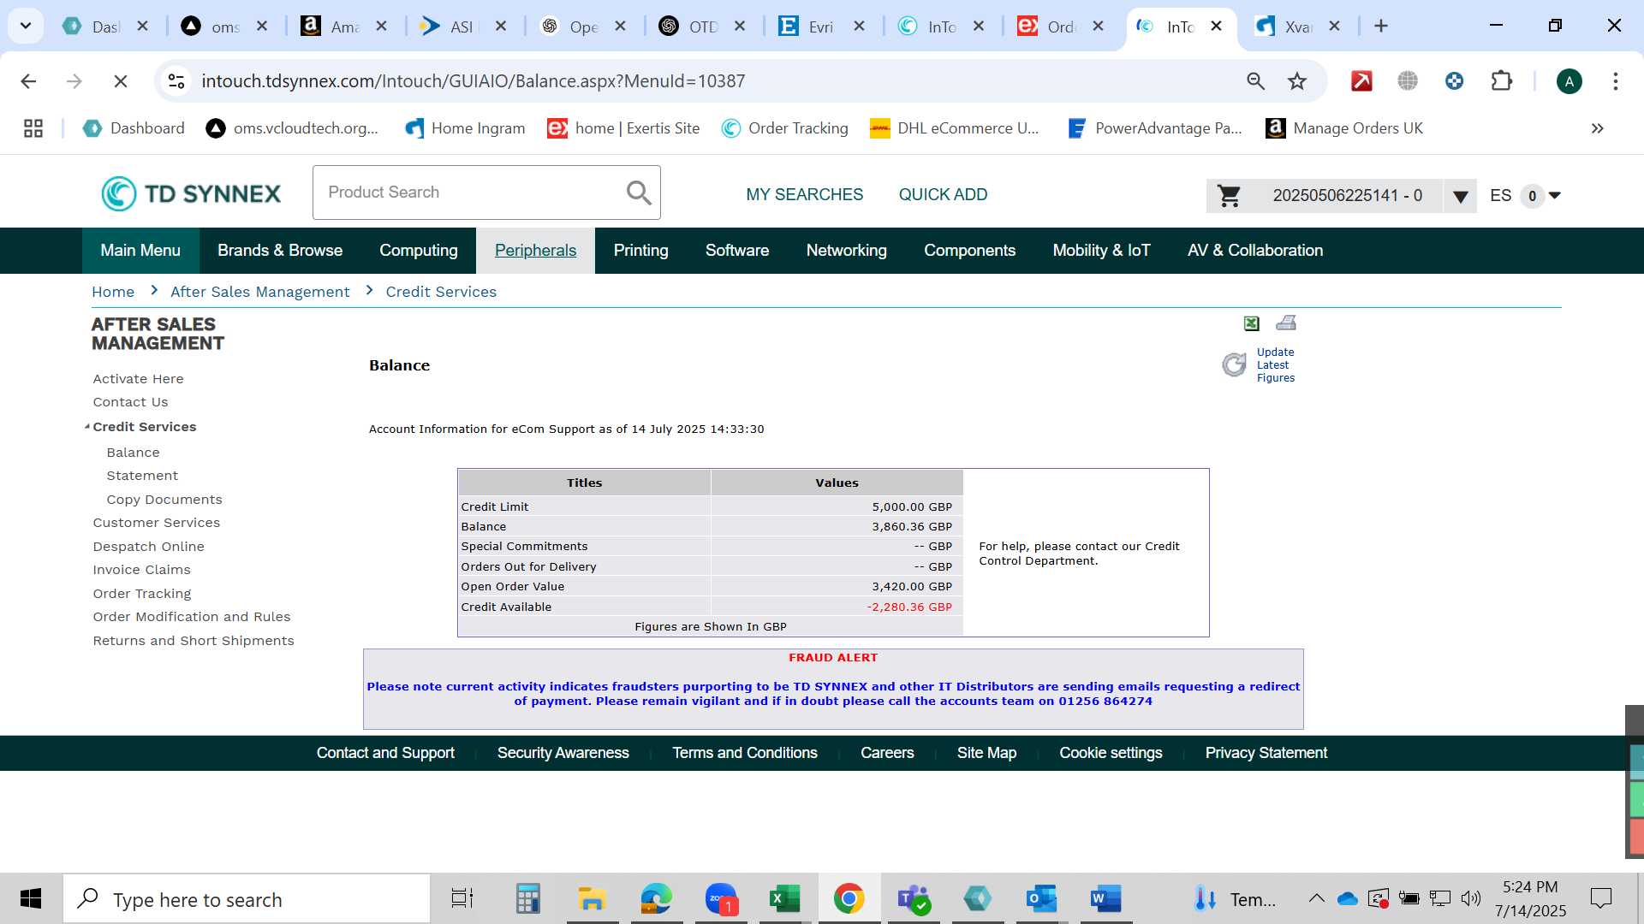Click the printer icon above Update Latest Figures
Screen dimensions: 1644x924
[x=1286, y=323]
